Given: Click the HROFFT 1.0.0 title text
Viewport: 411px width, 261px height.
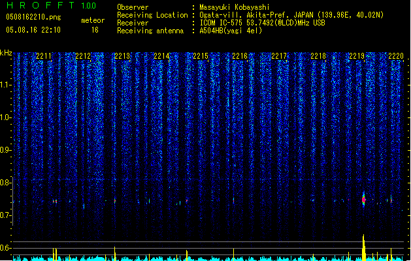Looking at the screenshot, I should tap(51, 5).
